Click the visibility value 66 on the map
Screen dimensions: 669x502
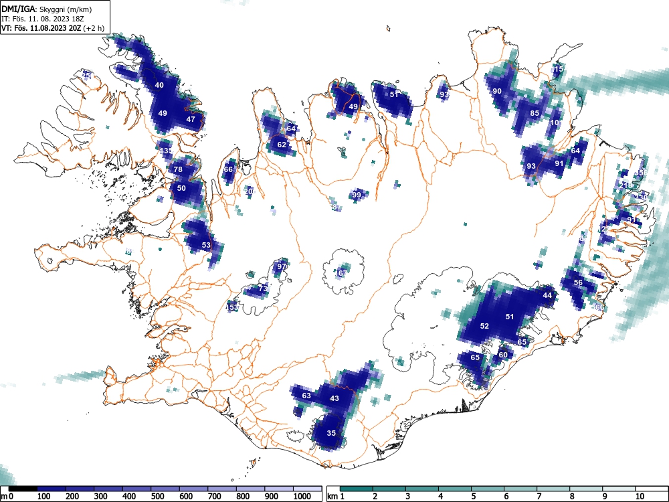tap(228, 169)
